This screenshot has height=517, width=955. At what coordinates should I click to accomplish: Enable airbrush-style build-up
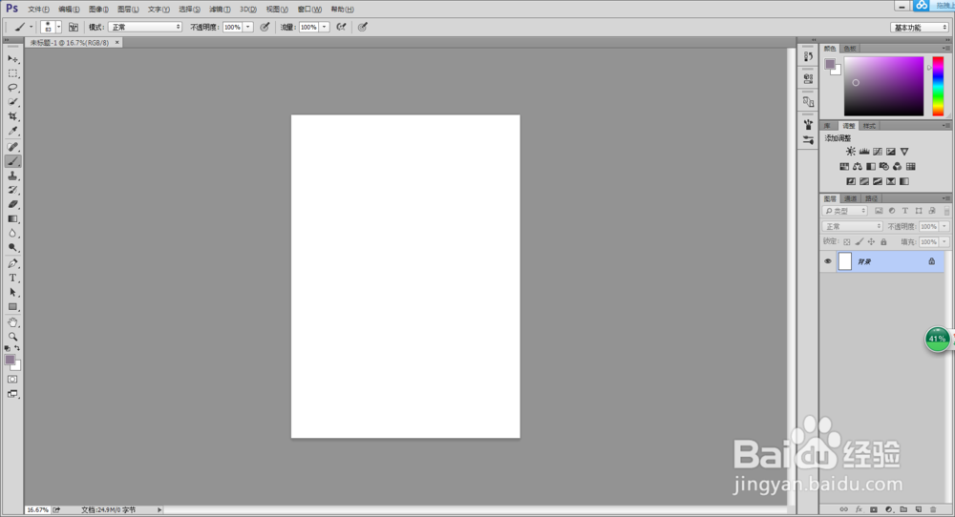(342, 27)
